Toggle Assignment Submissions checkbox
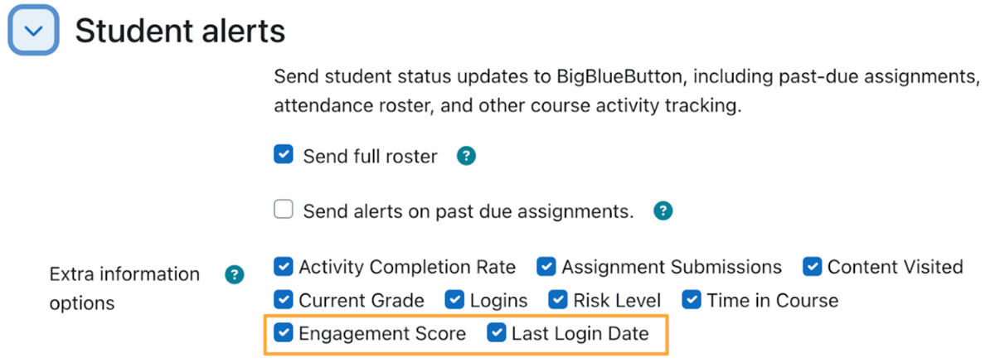995x363 pixels. click(546, 267)
